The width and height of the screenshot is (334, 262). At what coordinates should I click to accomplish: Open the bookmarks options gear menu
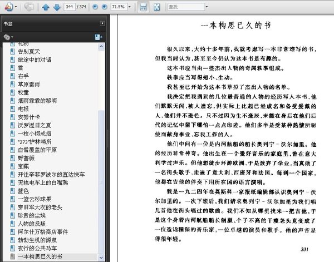8,37
